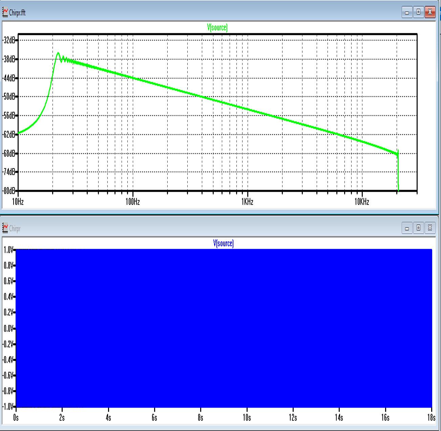Maximize the Chirpr waveform window

click(x=418, y=228)
